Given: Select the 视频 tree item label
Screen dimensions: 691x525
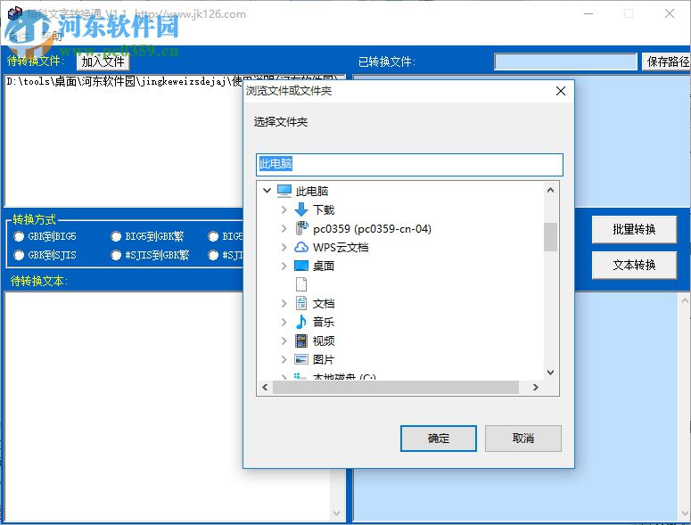Looking at the screenshot, I should 324,340.
